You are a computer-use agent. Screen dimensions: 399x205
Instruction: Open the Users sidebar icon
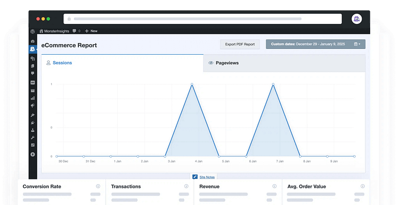(x=32, y=130)
